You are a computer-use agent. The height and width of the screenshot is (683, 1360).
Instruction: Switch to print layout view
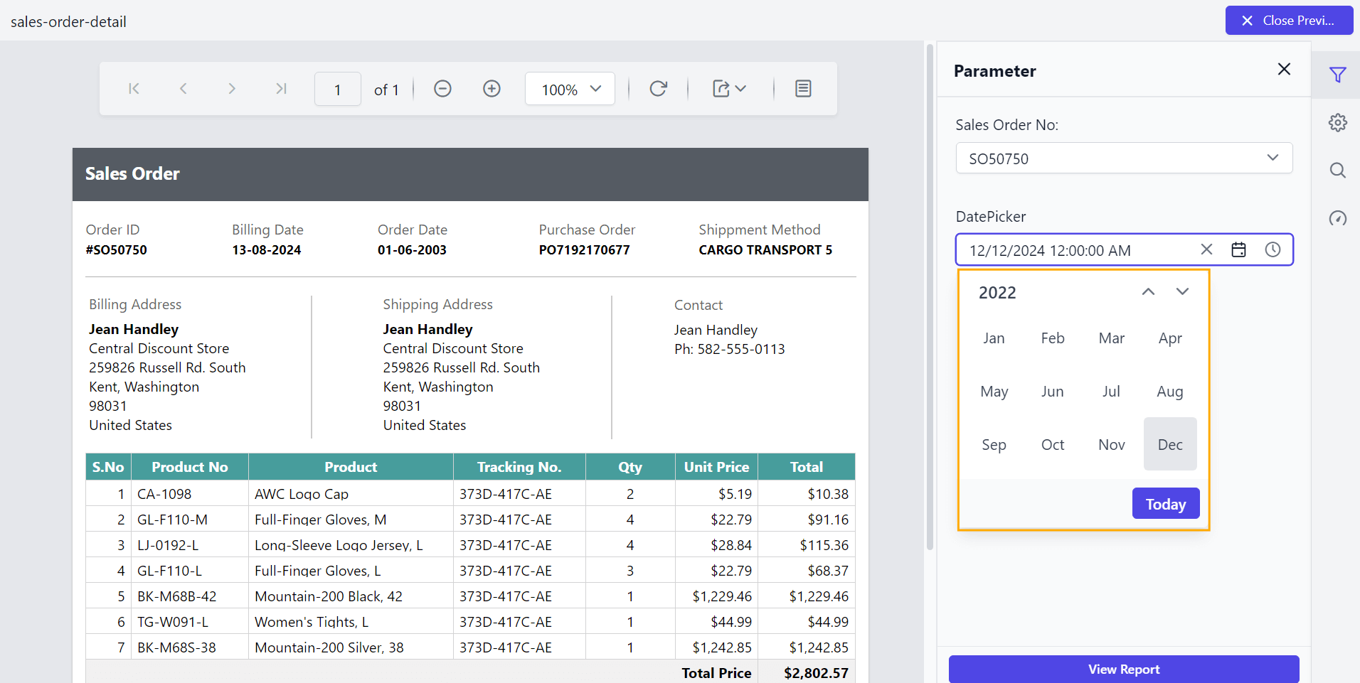click(x=802, y=88)
